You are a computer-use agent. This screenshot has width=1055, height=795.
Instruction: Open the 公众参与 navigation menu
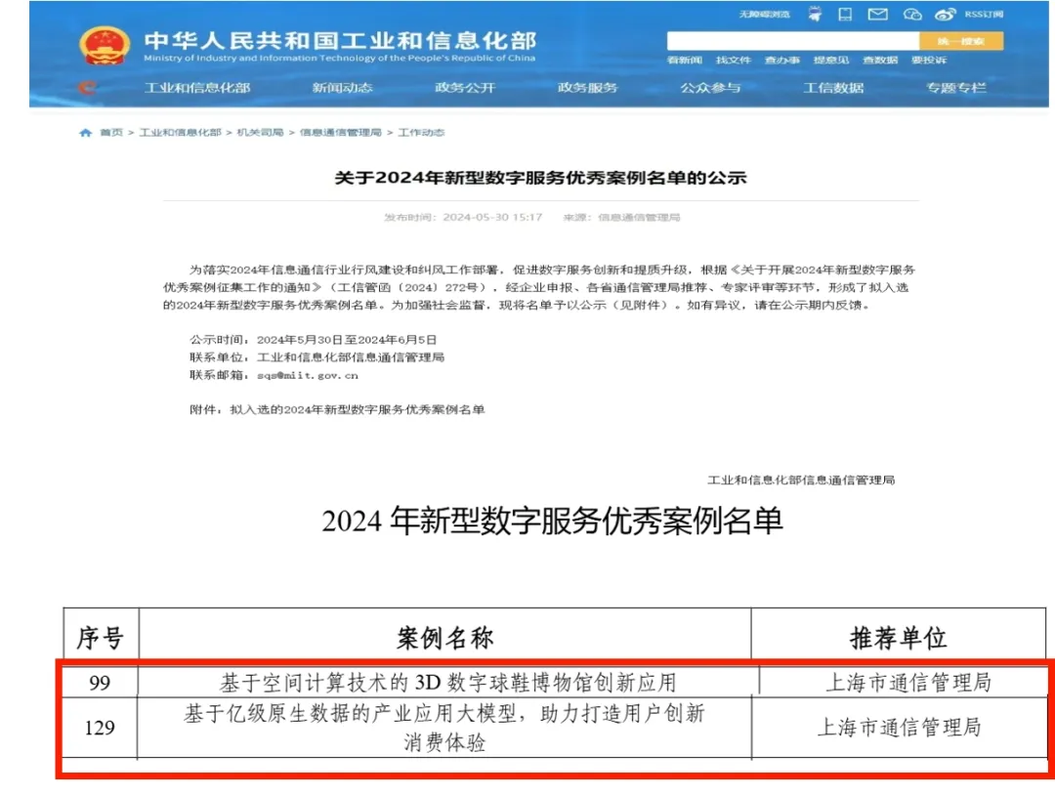(710, 88)
